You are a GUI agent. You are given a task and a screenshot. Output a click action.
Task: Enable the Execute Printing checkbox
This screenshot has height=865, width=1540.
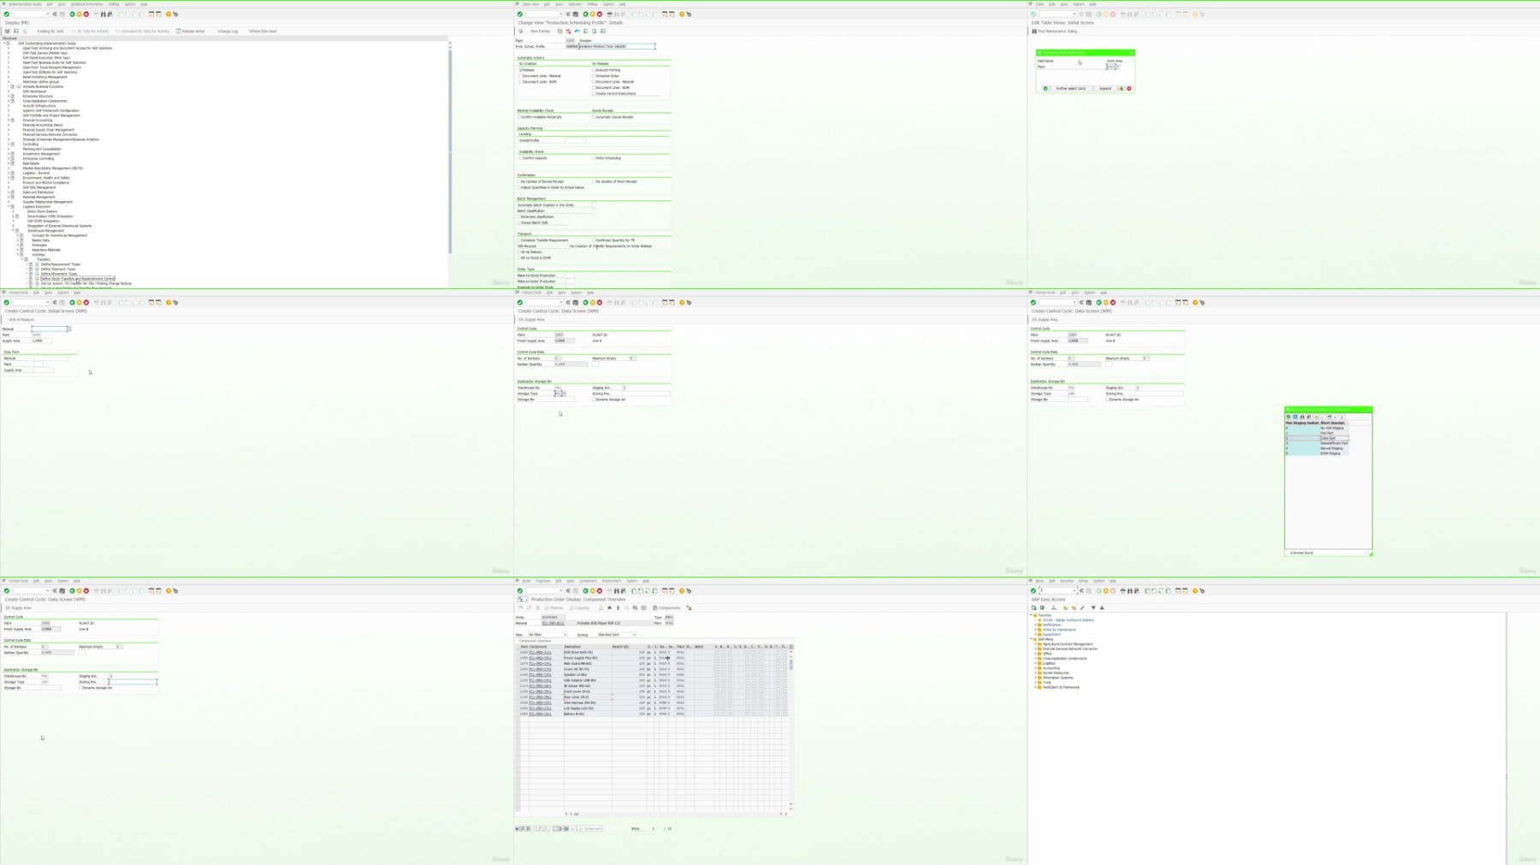coord(594,70)
